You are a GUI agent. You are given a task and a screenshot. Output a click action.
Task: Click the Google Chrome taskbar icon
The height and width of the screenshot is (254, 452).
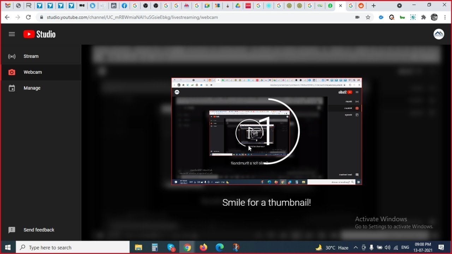tap(187, 247)
